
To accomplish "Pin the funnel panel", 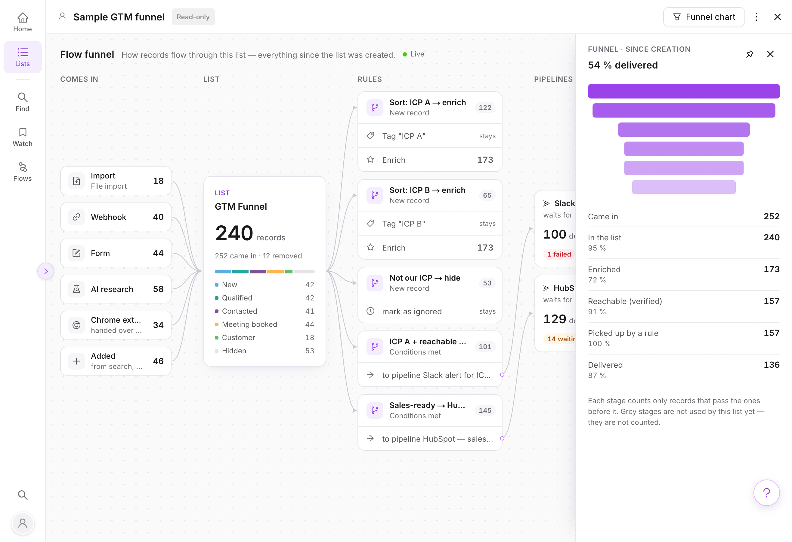I will 749,54.
